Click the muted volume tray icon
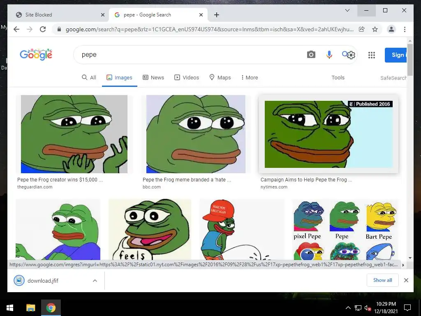421x316 pixels. click(x=368, y=308)
